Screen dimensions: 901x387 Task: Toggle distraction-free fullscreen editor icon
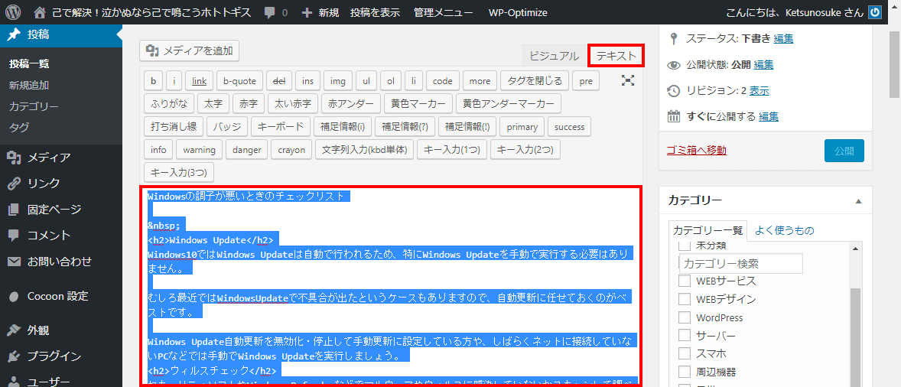627,81
